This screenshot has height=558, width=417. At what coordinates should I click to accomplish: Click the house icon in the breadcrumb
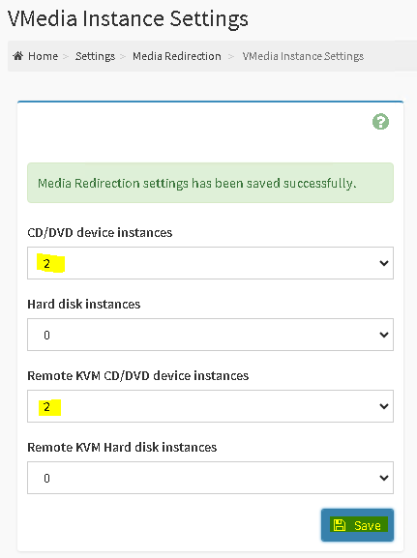pos(17,56)
